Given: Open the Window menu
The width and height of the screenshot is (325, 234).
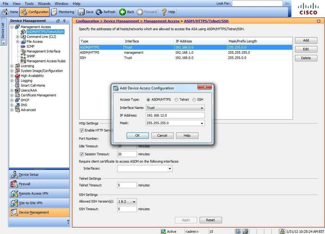Looking at the screenshot, I should click(x=61, y=3).
